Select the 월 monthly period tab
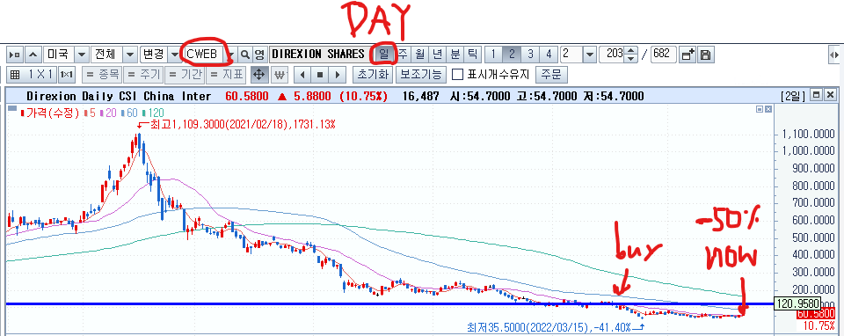The width and height of the screenshot is (844, 336). pos(420,54)
